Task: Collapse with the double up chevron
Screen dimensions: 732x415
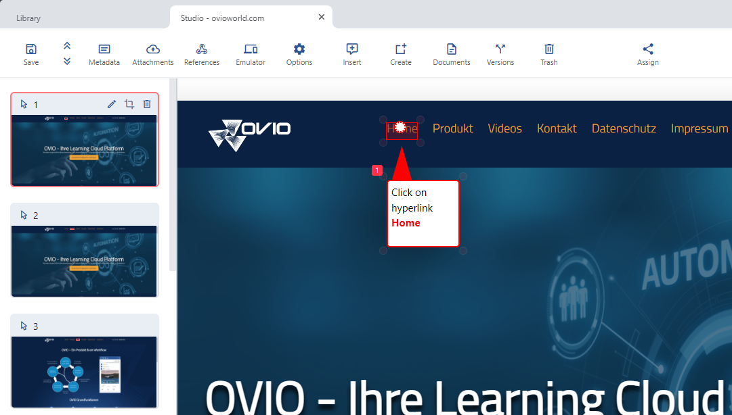Action: [x=67, y=46]
